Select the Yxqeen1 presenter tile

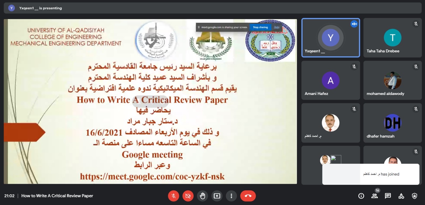[331, 38]
